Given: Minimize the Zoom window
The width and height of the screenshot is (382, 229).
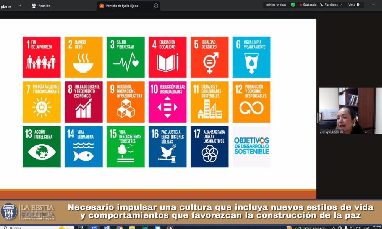Looking at the screenshot, I should pyautogui.click(x=373, y=5).
